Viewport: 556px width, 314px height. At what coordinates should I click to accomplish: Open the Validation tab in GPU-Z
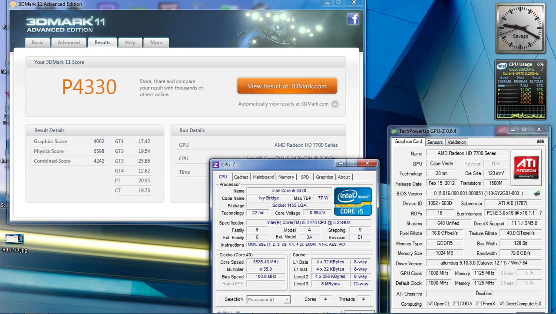pos(457,142)
